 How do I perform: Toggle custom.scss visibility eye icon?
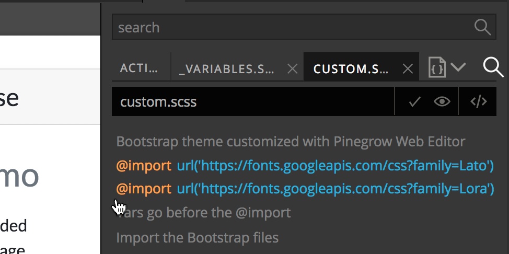click(442, 102)
